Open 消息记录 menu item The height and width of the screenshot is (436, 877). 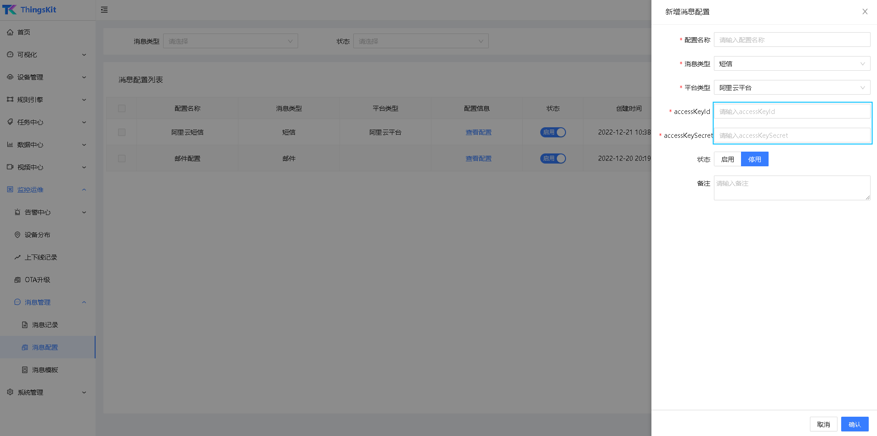tap(45, 325)
